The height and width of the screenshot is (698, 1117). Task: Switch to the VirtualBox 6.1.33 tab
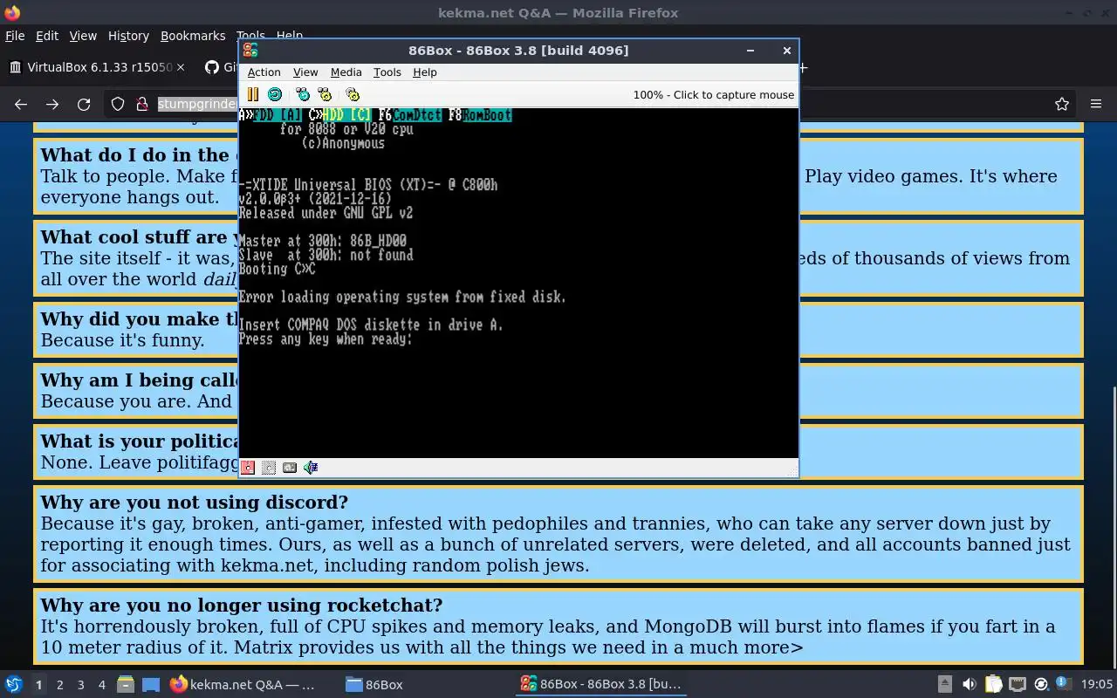(96, 67)
